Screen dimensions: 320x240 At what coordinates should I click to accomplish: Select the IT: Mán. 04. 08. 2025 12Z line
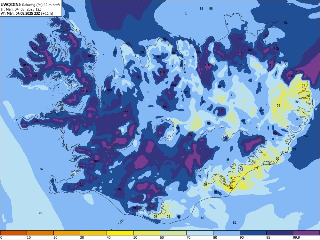pyautogui.click(x=21, y=9)
